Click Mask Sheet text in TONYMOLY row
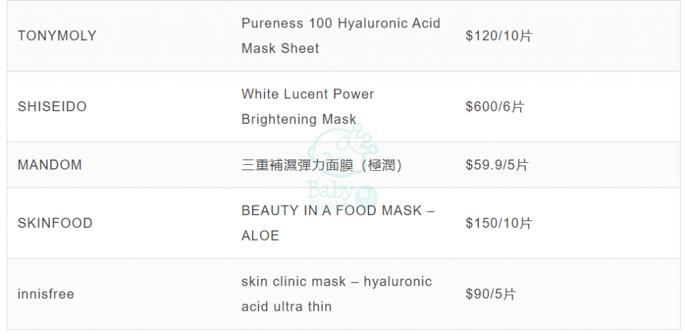The image size is (686, 333). [x=281, y=48]
